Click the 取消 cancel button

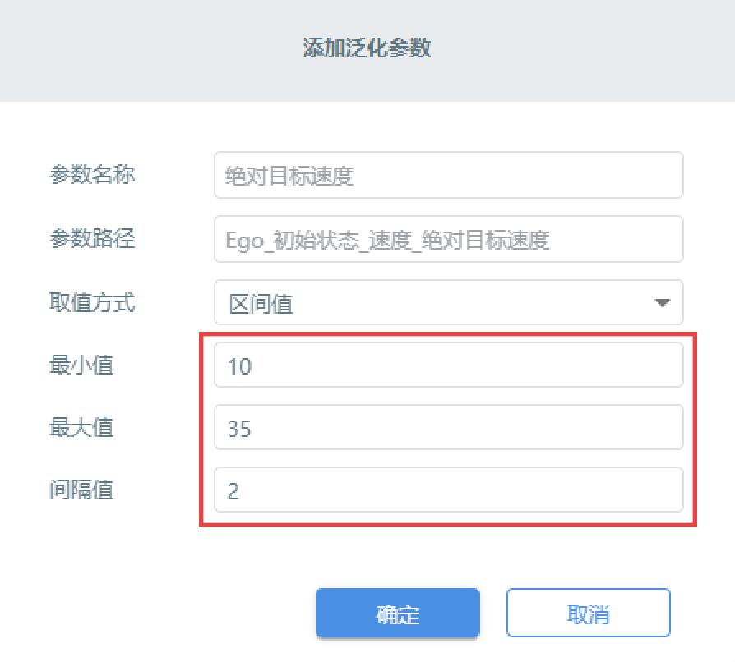[x=589, y=613]
